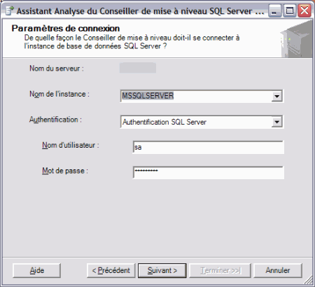
Task: Open help with the Aide button
Action: point(37,270)
